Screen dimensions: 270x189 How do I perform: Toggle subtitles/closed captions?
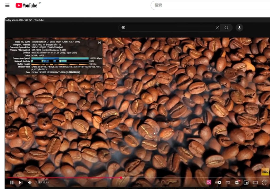pyautogui.click(x=228, y=182)
